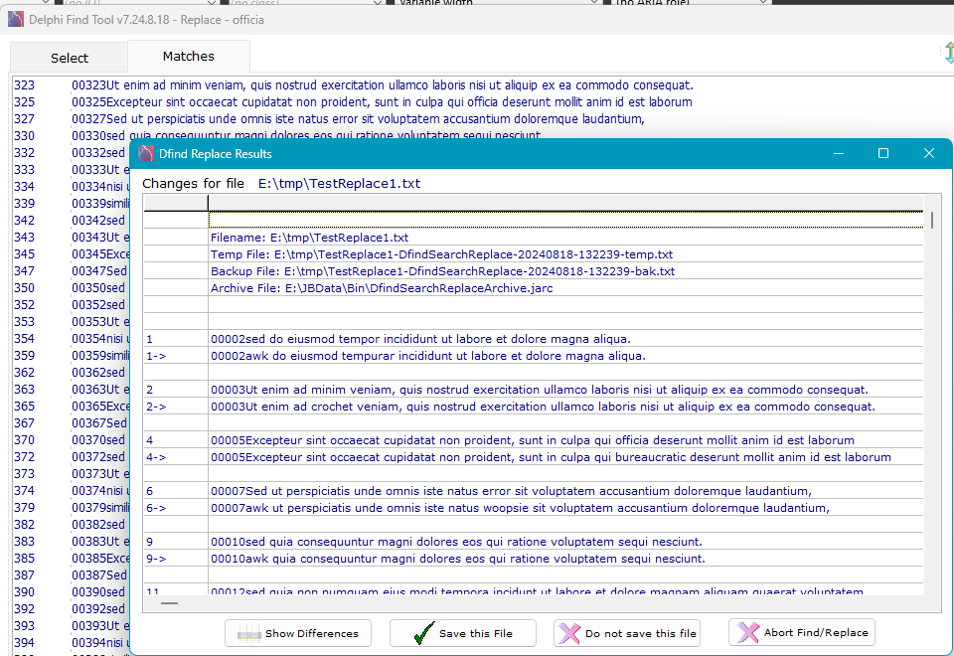Abort the Find/Replace operation
Image resolution: width=954 pixels, height=656 pixels.
coord(802,632)
